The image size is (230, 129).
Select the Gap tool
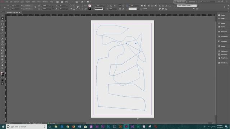(3, 24)
